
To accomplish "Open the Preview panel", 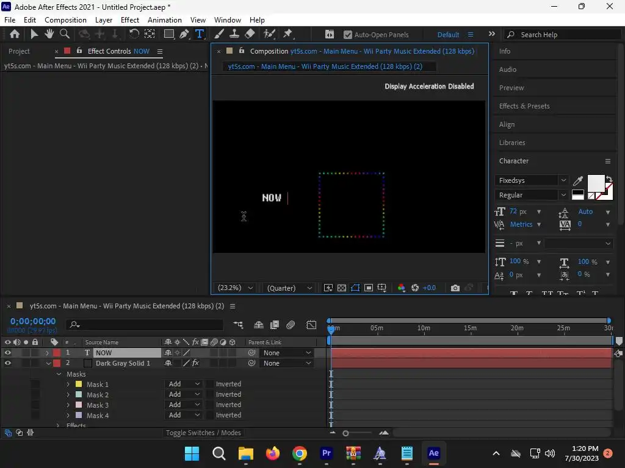I will (511, 88).
